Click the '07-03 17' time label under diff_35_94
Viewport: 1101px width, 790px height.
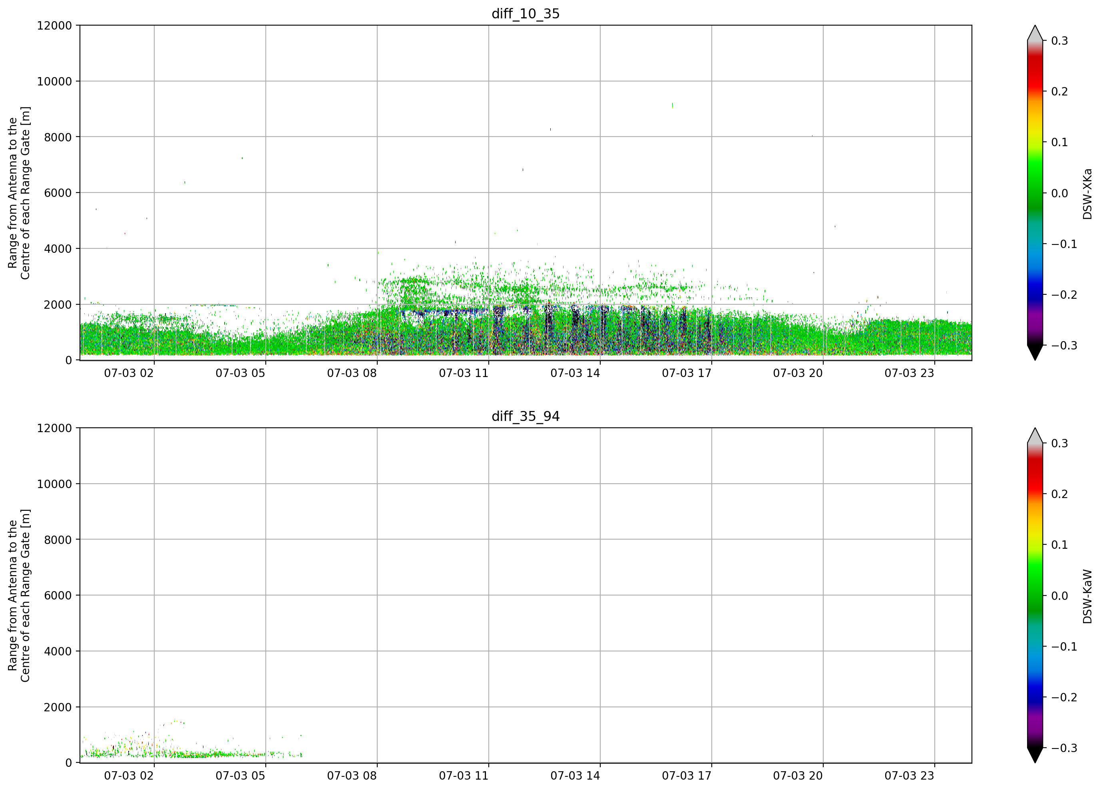coord(687,776)
